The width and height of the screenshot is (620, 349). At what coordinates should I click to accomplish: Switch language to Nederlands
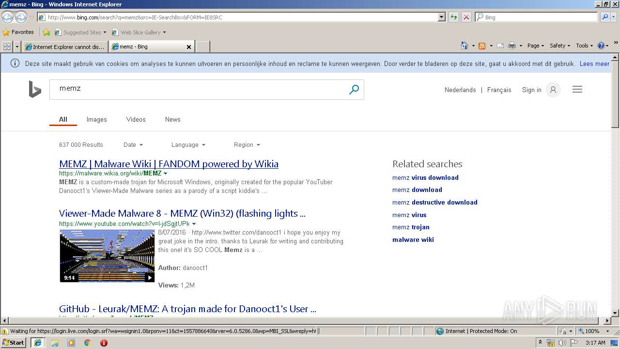click(x=460, y=90)
